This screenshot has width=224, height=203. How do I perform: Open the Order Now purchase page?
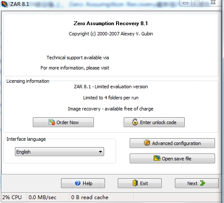pyautogui.click(x=63, y=122)
